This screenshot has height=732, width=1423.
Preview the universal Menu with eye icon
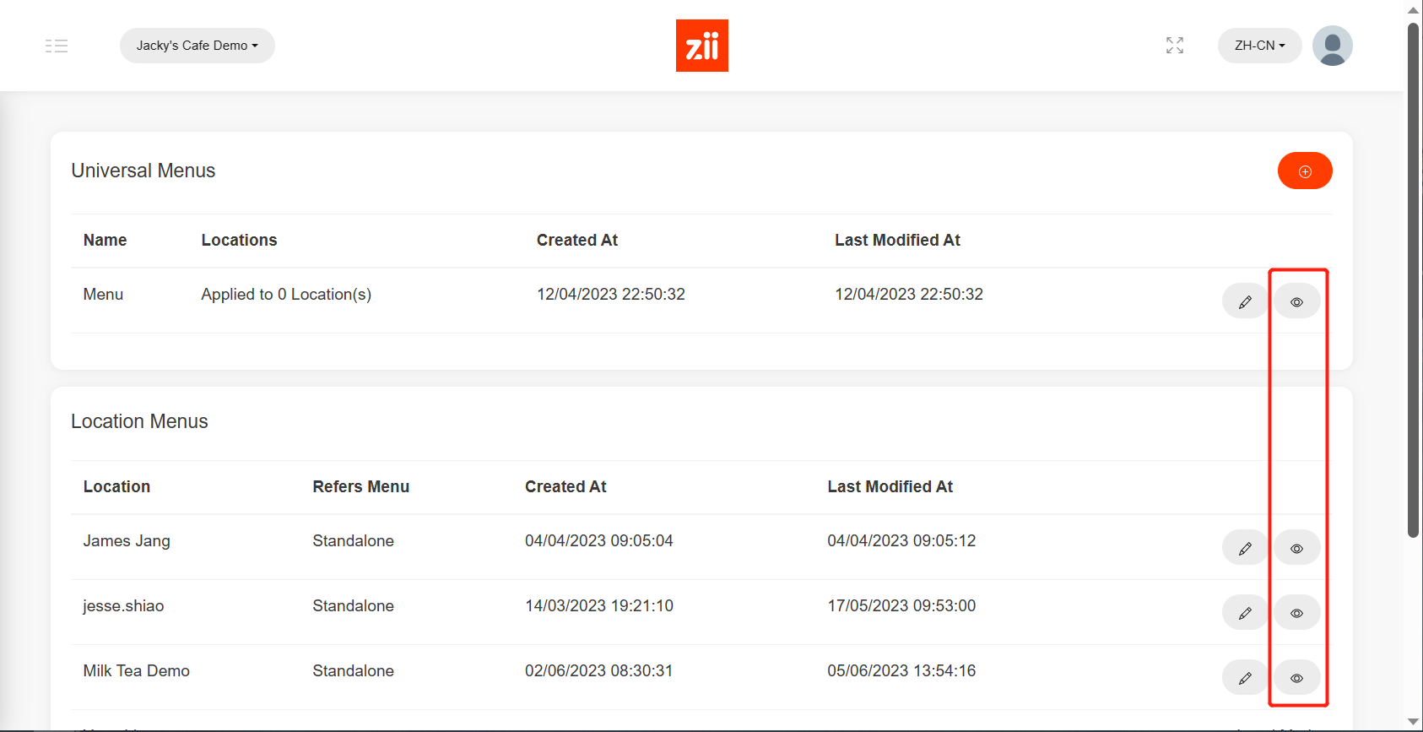(1296, 302)
